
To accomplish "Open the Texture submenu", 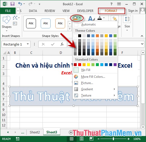I will (x=95, y=95).
